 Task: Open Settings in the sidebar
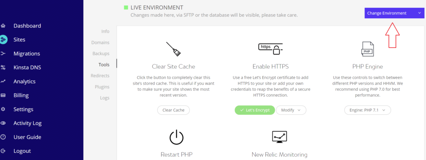tap(23, 109)
